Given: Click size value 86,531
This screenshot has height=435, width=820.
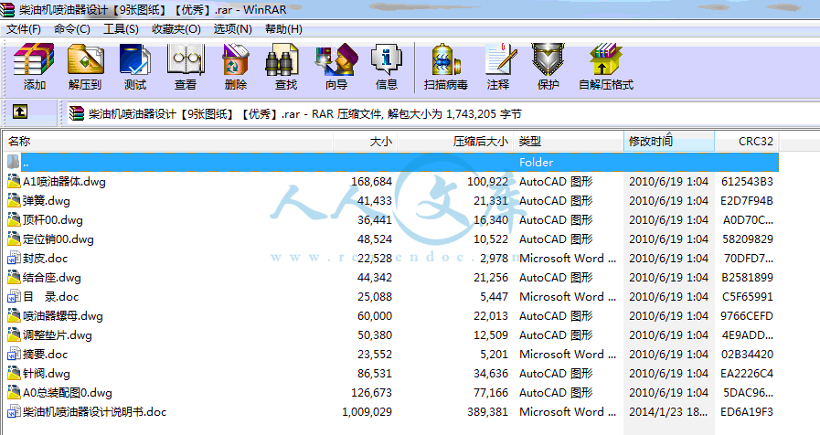Looking at the screenshot, I should (375, 373).
